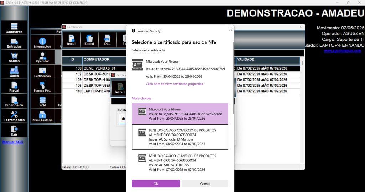Confirm certificate selection with OK

(x=156, y=183)
